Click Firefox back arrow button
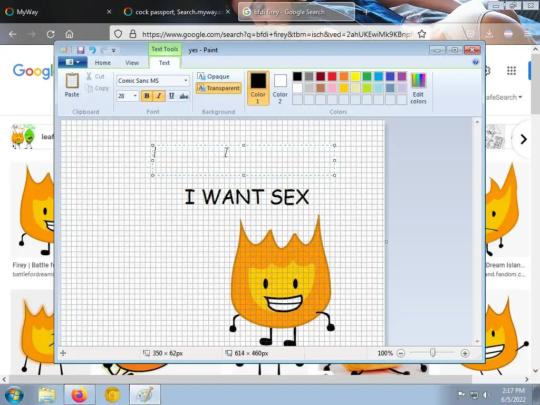The width and height of the screenshot is (540, 405). point(13,34)
